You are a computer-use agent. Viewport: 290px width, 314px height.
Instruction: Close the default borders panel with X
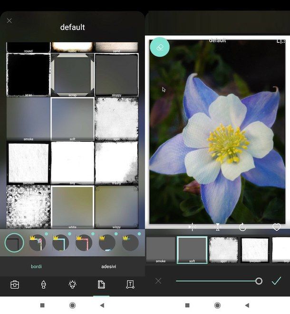point(9,20)
